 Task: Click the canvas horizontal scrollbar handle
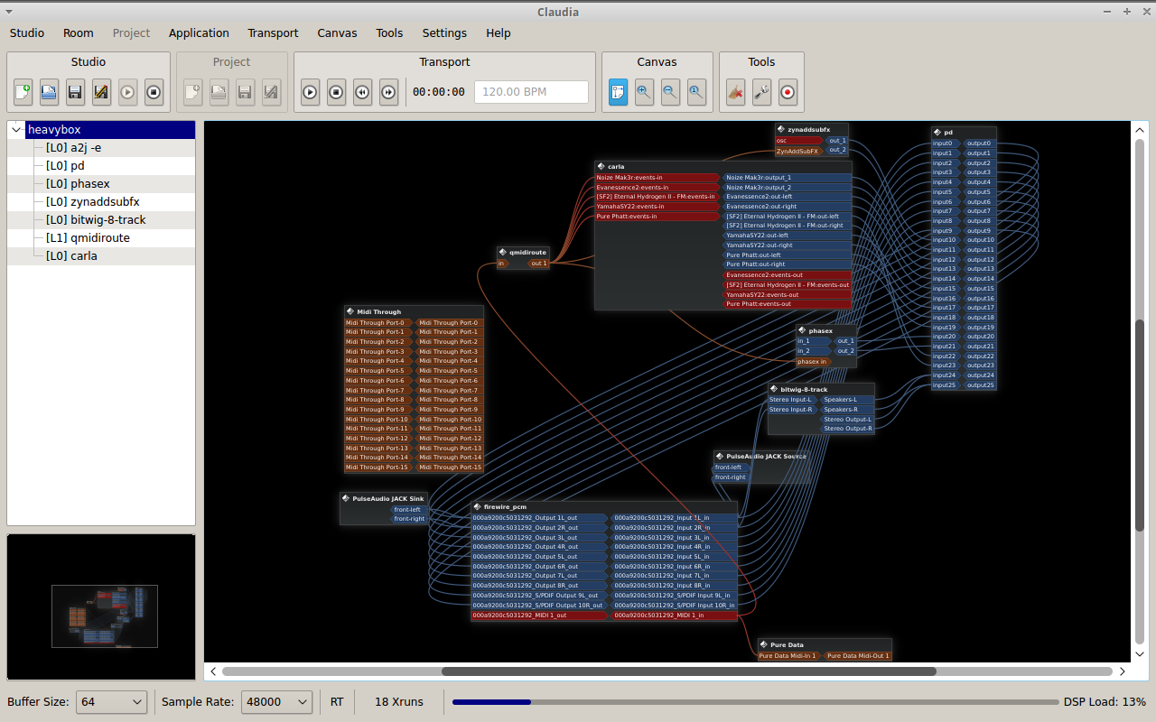coord(688,671)
